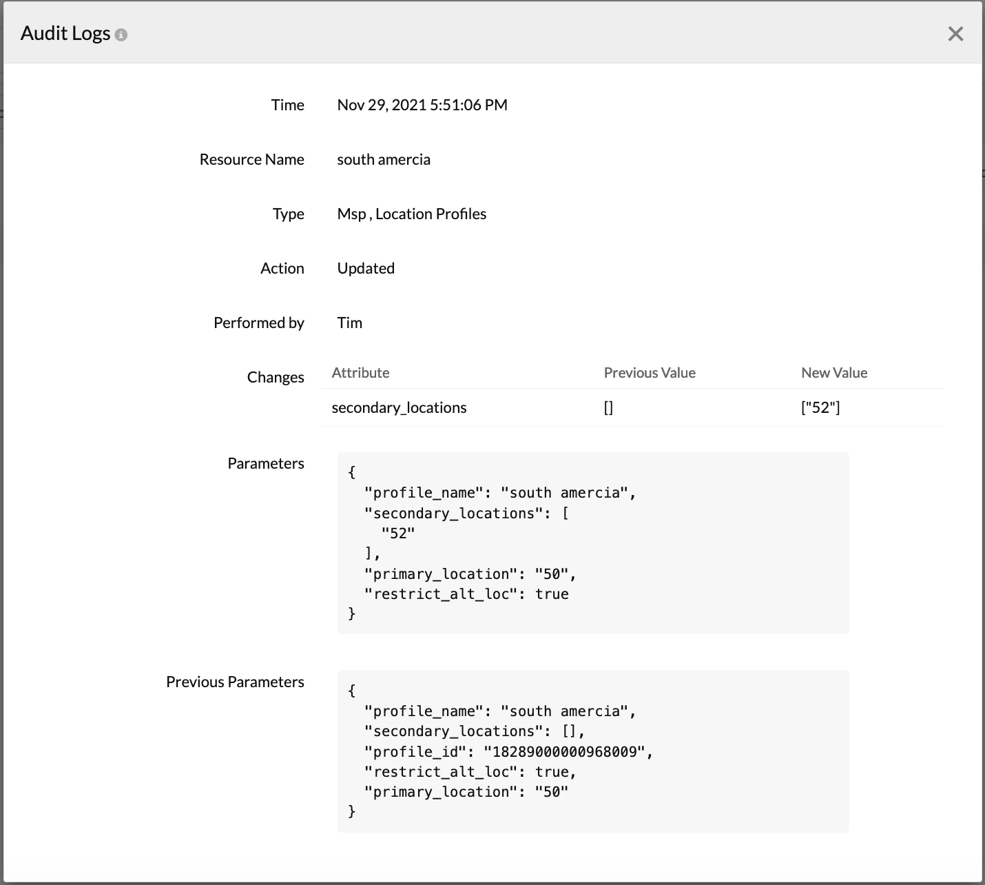
Task: Click the New Value column header
Action: click(833, 373)
